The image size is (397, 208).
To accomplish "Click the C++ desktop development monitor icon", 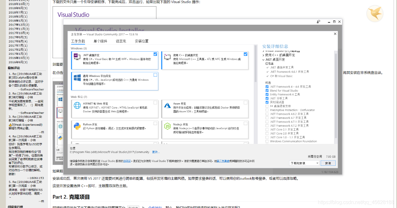I will point(167,57).
